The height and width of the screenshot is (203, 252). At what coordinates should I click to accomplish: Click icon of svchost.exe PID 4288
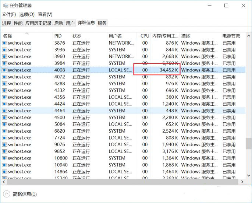click(4, 84)
